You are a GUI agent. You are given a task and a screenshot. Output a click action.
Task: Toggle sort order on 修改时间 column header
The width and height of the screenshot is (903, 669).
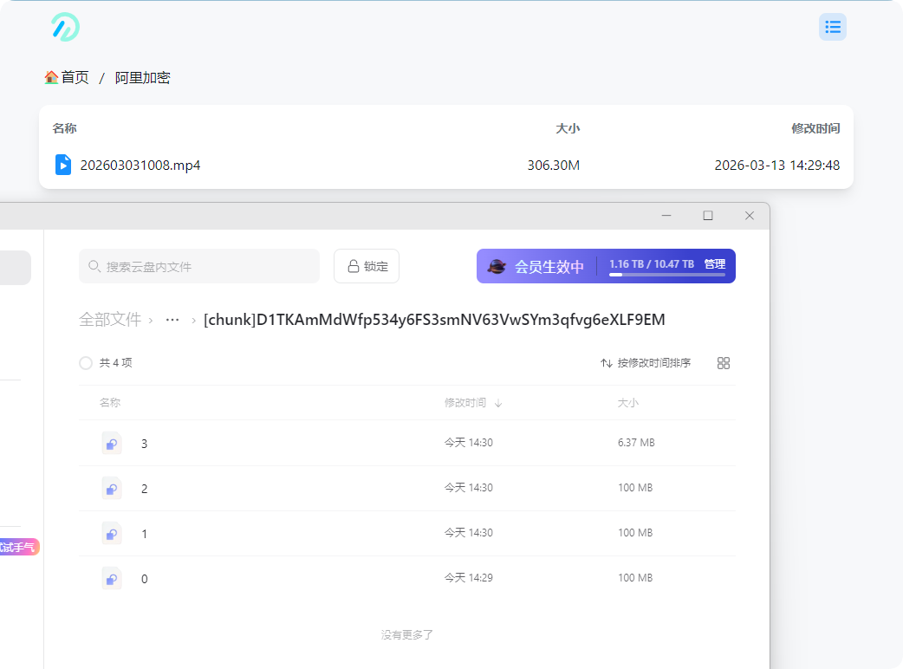(x=473, y=403)
